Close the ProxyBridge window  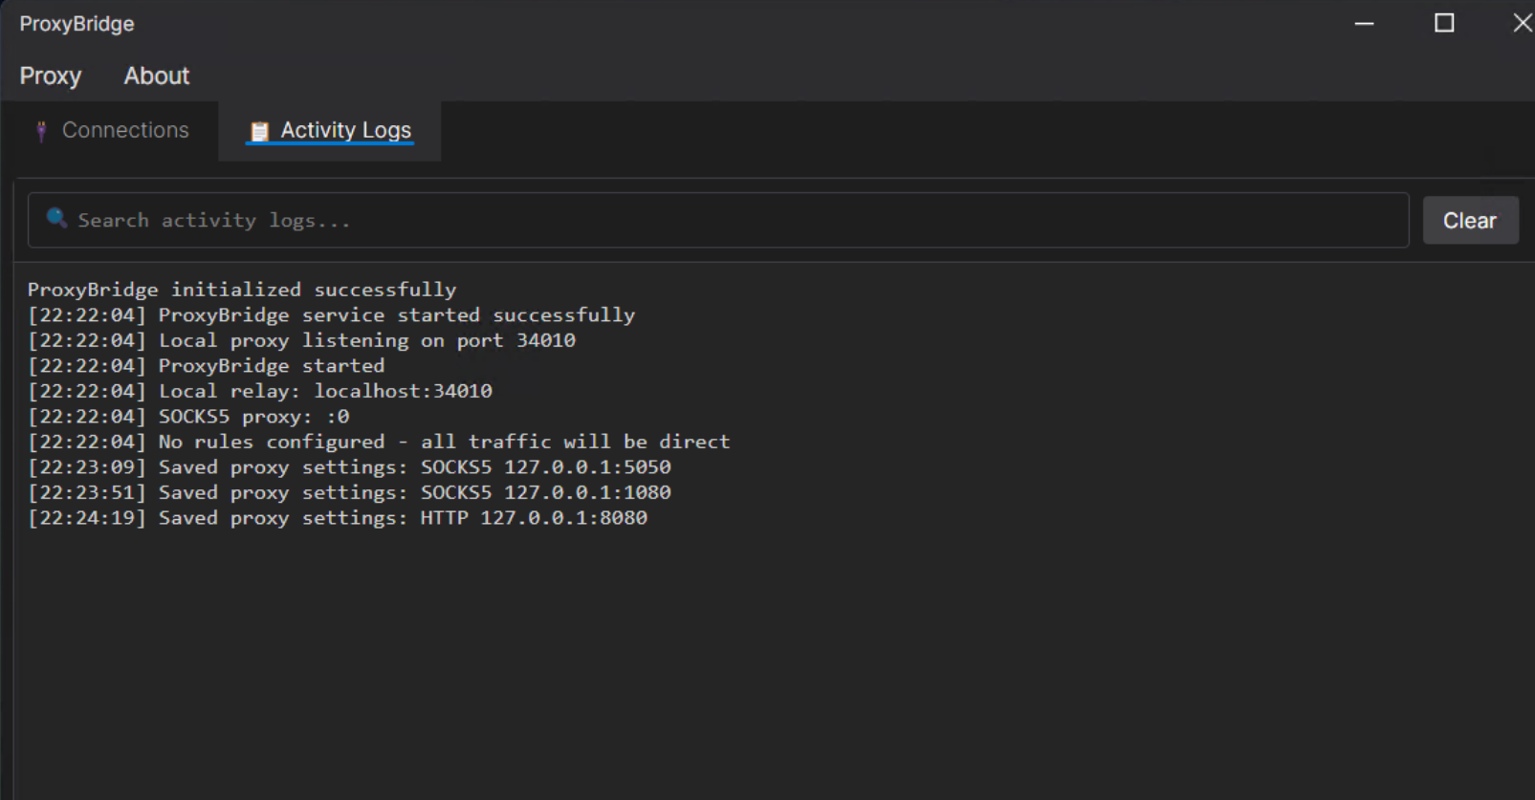coord(1522,23)
